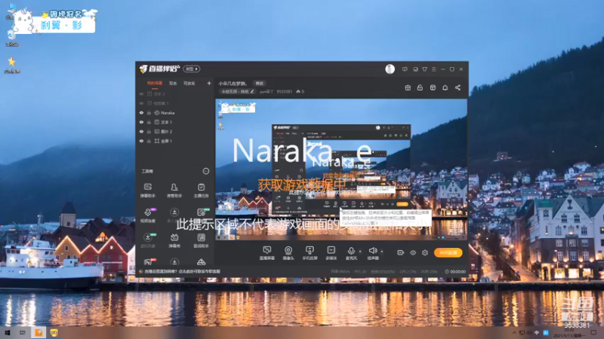Click the stream preview canvas

tap(341, 169)
